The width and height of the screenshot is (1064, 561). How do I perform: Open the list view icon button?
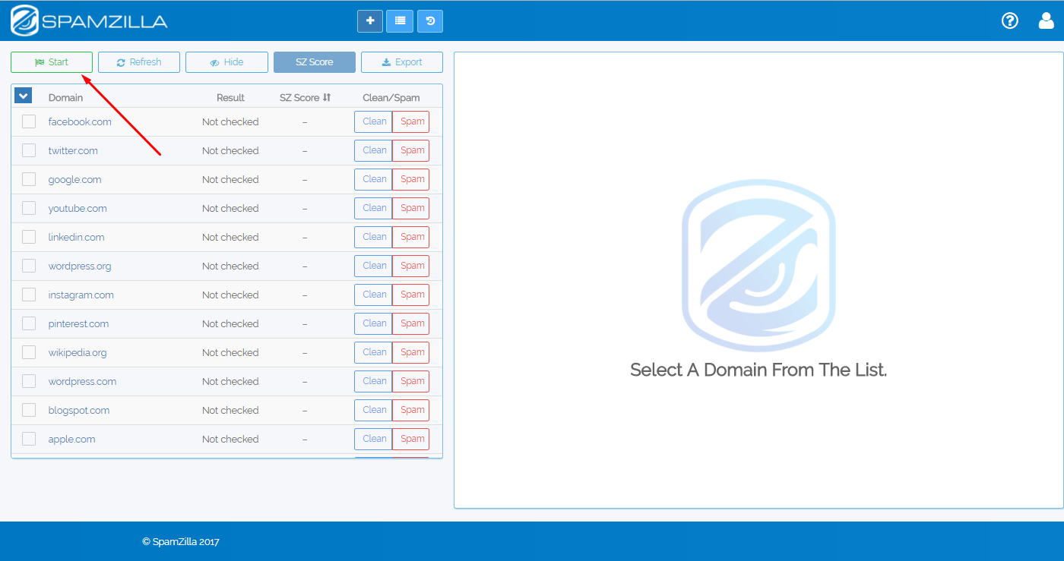pos(400,21)
